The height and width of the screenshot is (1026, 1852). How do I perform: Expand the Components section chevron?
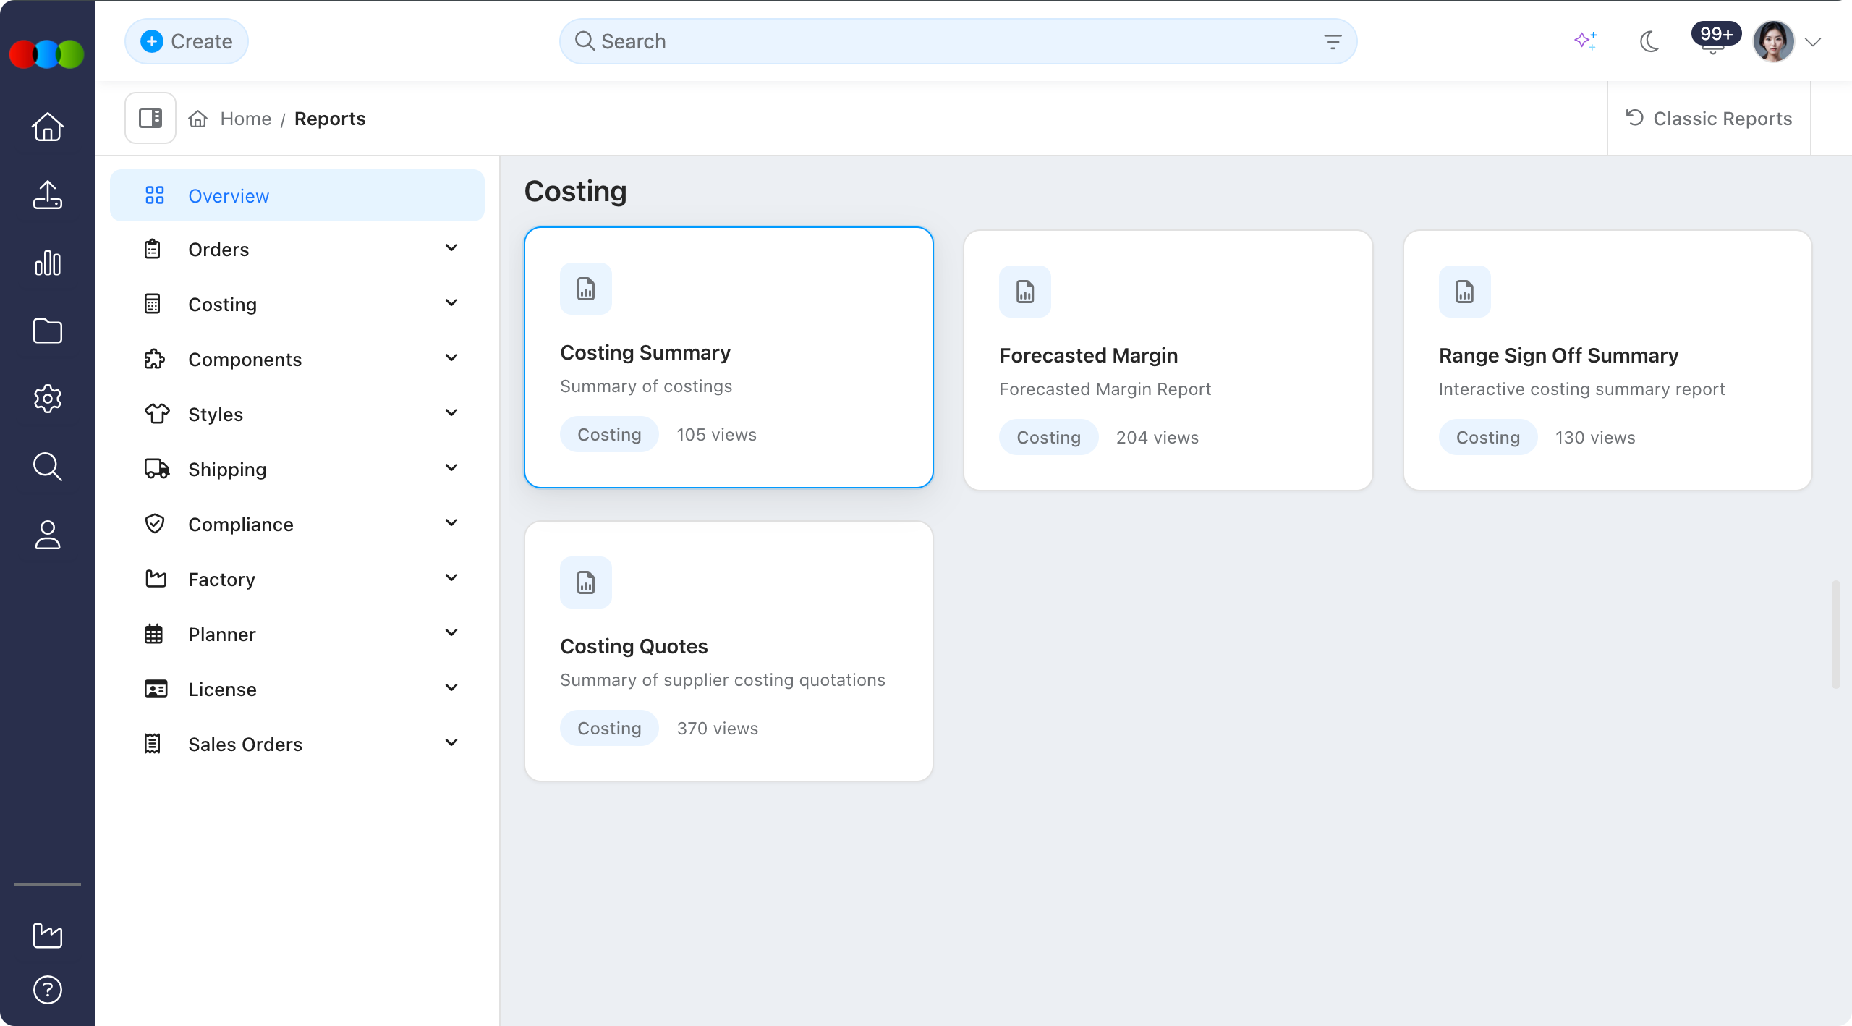point(451,358)
